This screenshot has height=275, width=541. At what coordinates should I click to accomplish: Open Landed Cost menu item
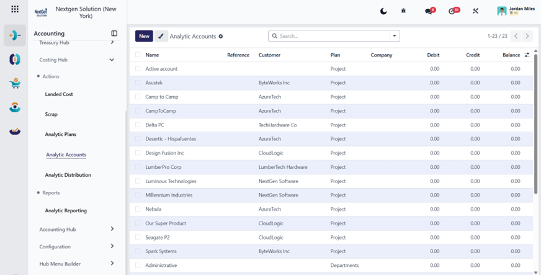(x=59, y=94)
